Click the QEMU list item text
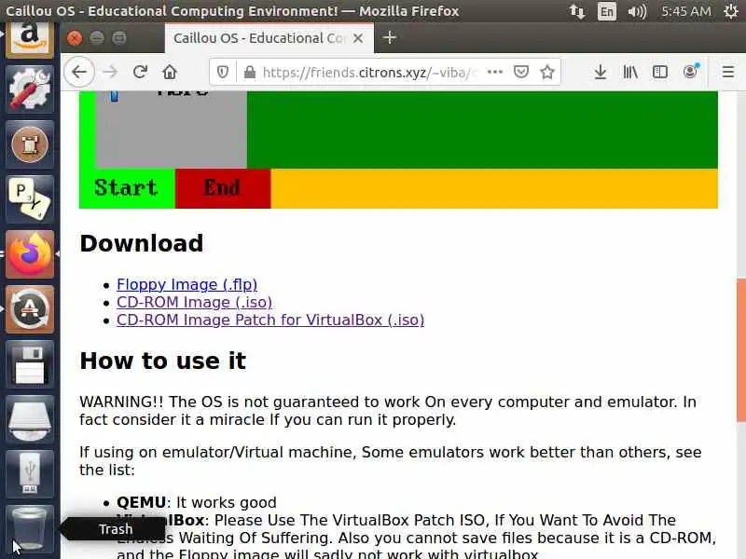Image resolution: width=746 pixels, height=559 pixels. tap(197, 502)
